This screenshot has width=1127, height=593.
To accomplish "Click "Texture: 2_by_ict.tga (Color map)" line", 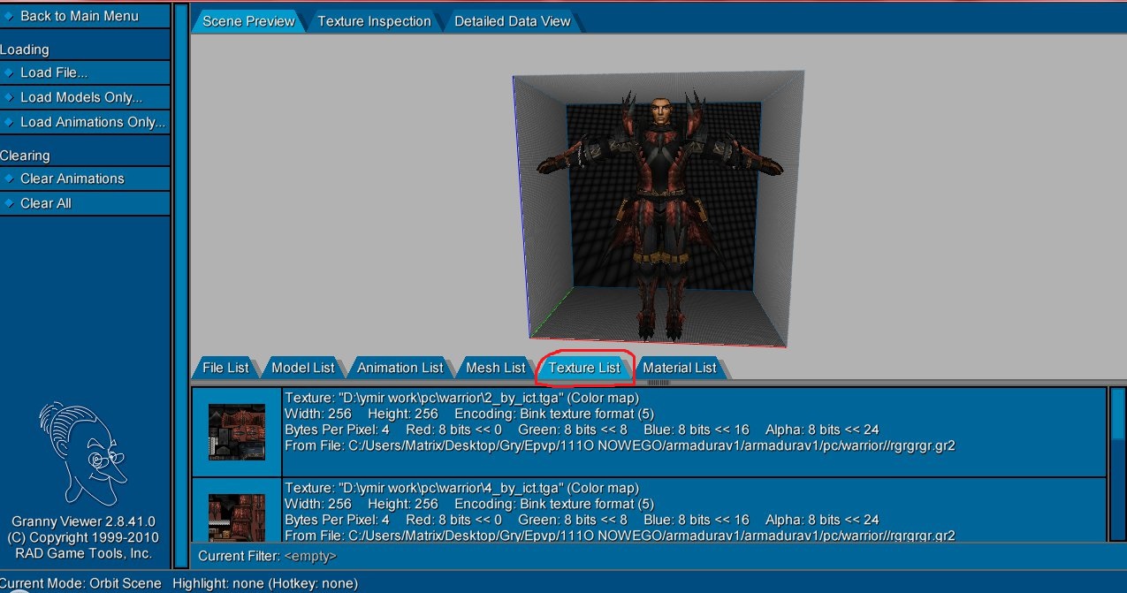I will 461,399.
